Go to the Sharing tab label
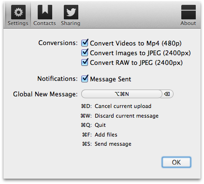 [71, 23]
